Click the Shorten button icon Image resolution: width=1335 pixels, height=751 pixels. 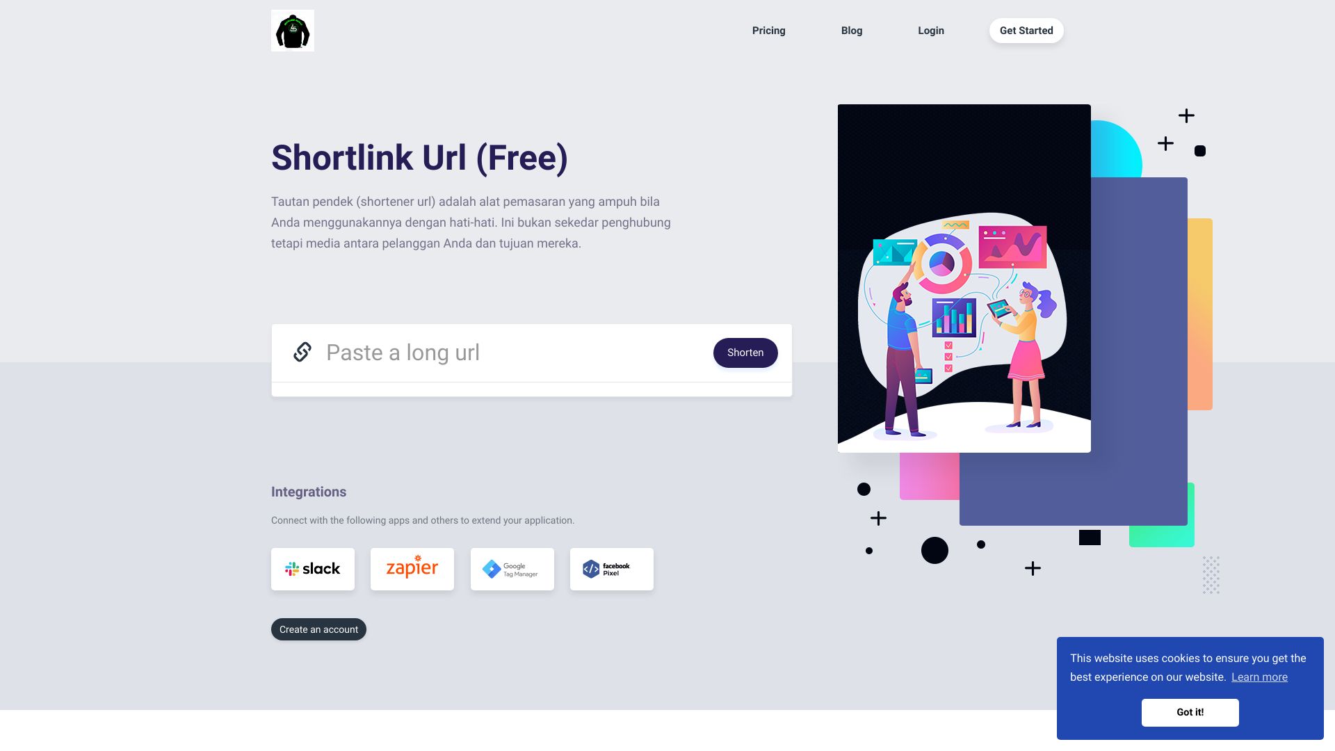[x=745, y=352]
